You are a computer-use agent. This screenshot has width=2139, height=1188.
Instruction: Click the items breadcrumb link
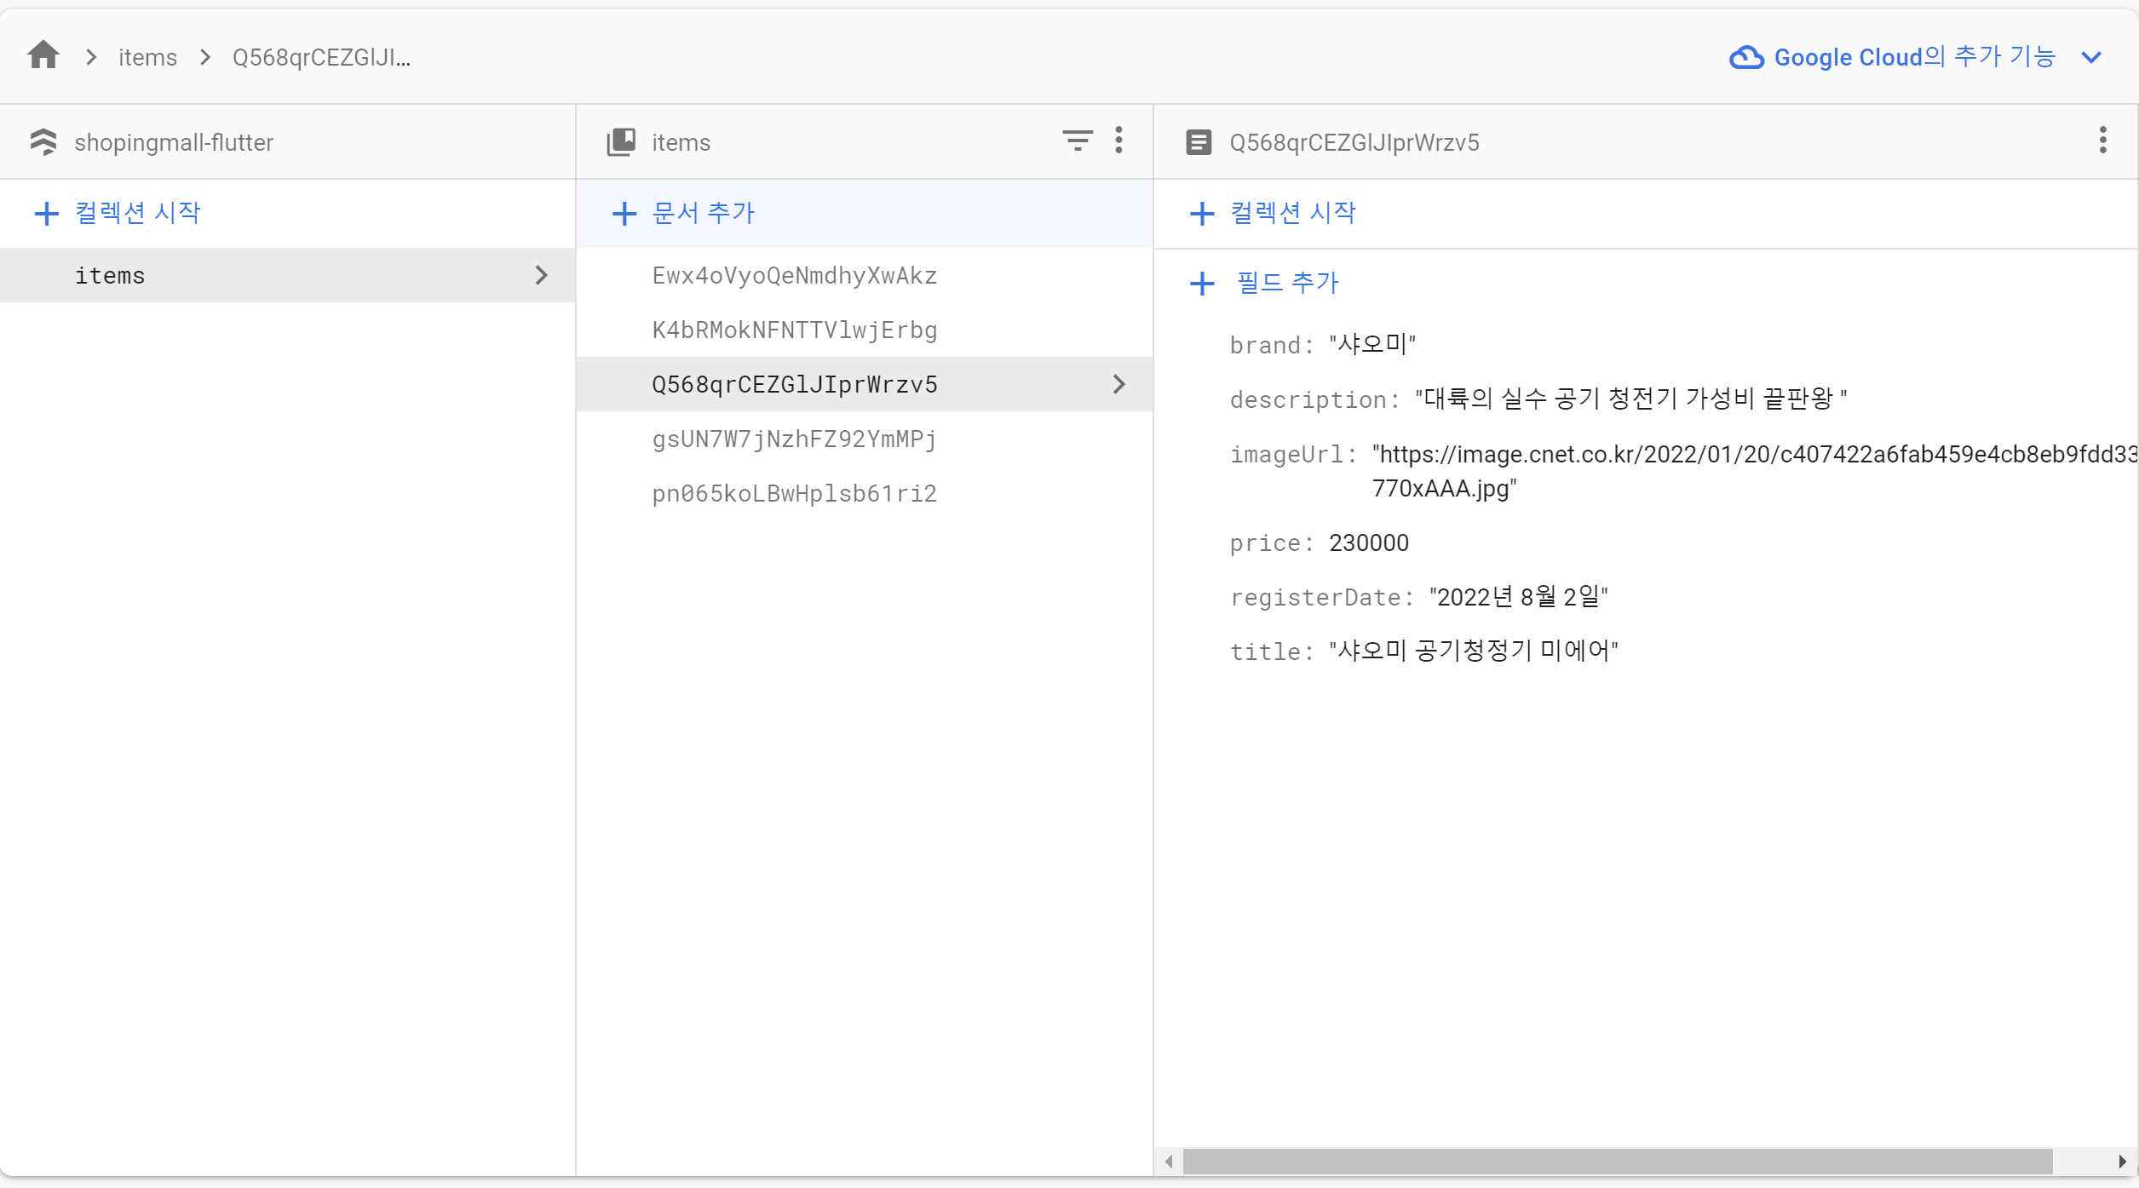click(x=147, y=57)
